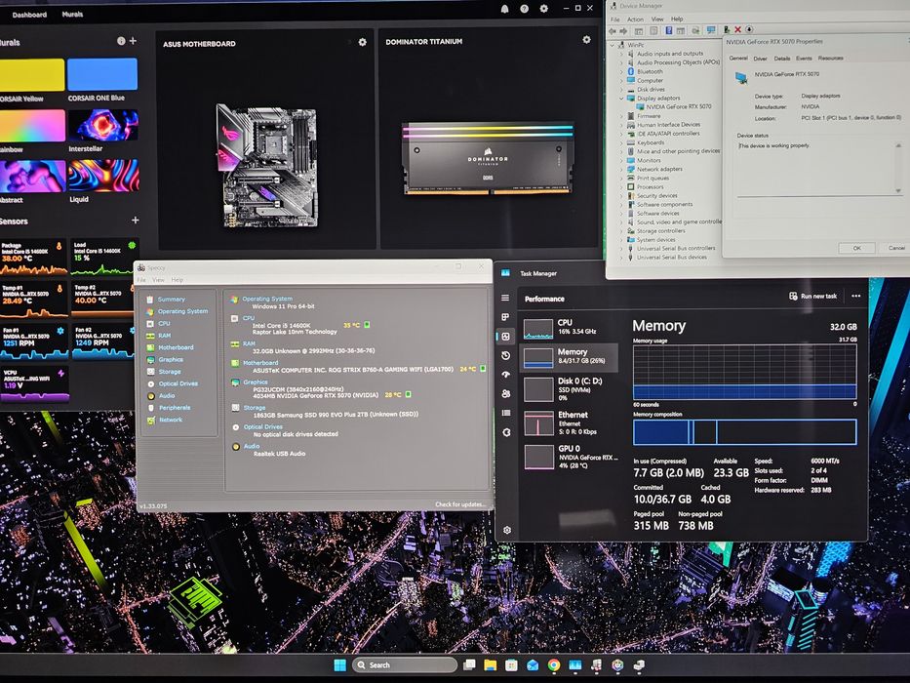Open the iCUE notifications bell icon
The height and width of the screenshot is (683, 910).
(x=505, y=9)
